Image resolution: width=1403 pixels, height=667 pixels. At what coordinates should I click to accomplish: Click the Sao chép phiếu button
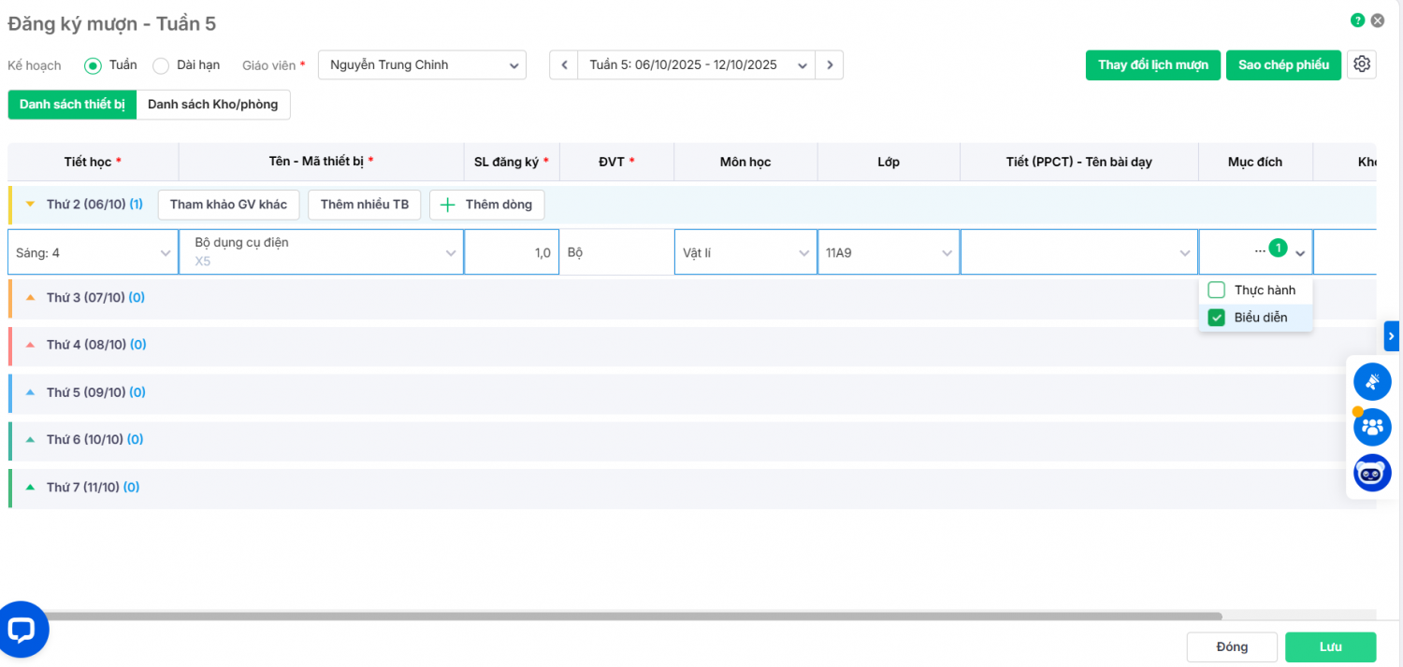[1283, 65]
